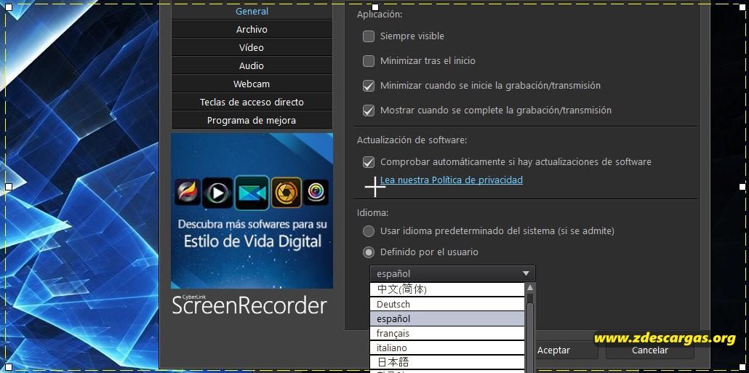Enable the Siempre visible checkbox
Screen dimensions: 749x373
point(368,36)
